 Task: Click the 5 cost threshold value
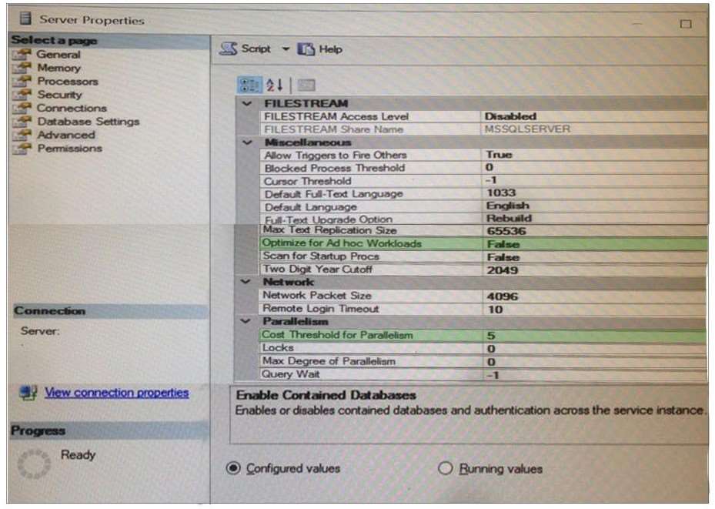click(491, 337)
